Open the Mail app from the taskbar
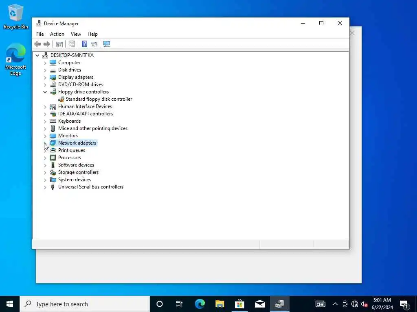417x312 pixels. point(259,304)
